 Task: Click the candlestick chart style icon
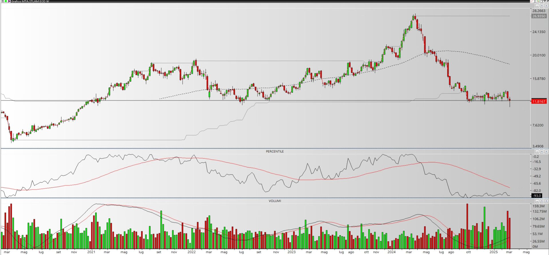[x=538, y=1]
